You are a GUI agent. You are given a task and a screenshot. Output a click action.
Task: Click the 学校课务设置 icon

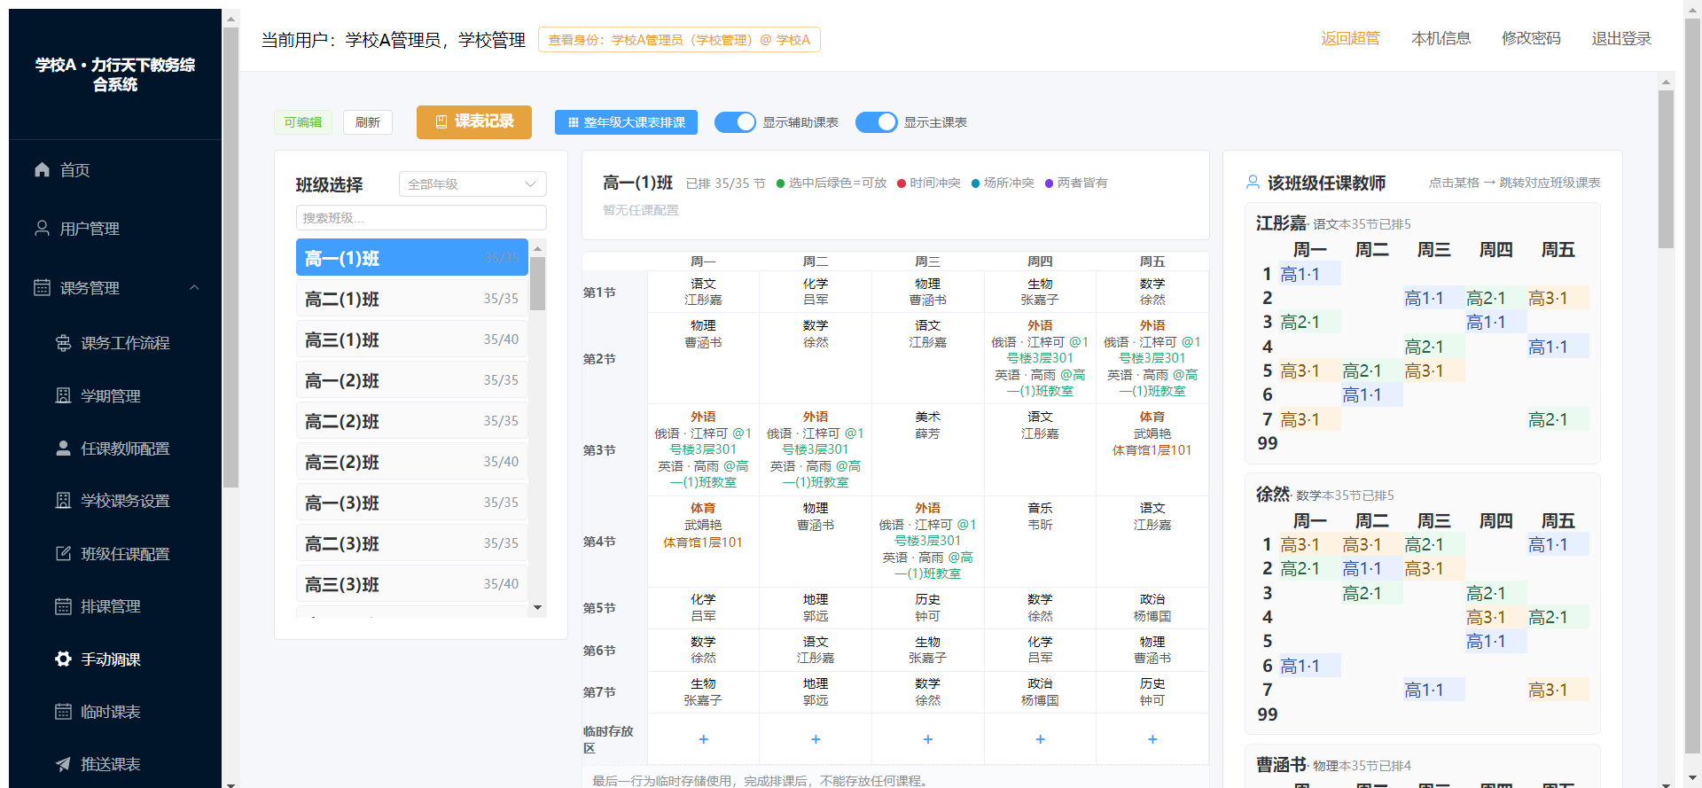pyautogui.click(x=63, y=501)
